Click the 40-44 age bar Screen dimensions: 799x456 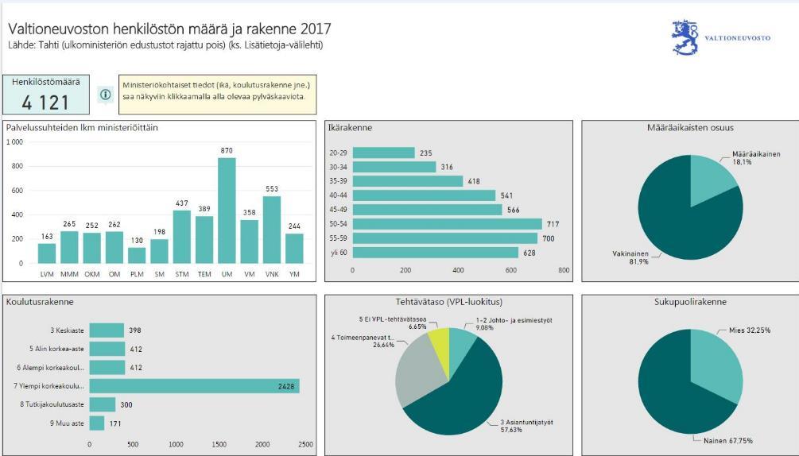click(424, 195)
